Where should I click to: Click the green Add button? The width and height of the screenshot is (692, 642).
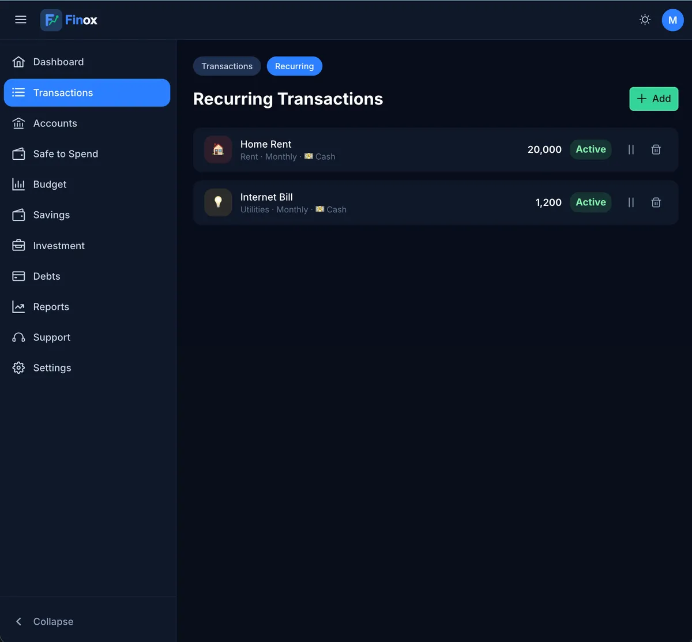(653, 99)
